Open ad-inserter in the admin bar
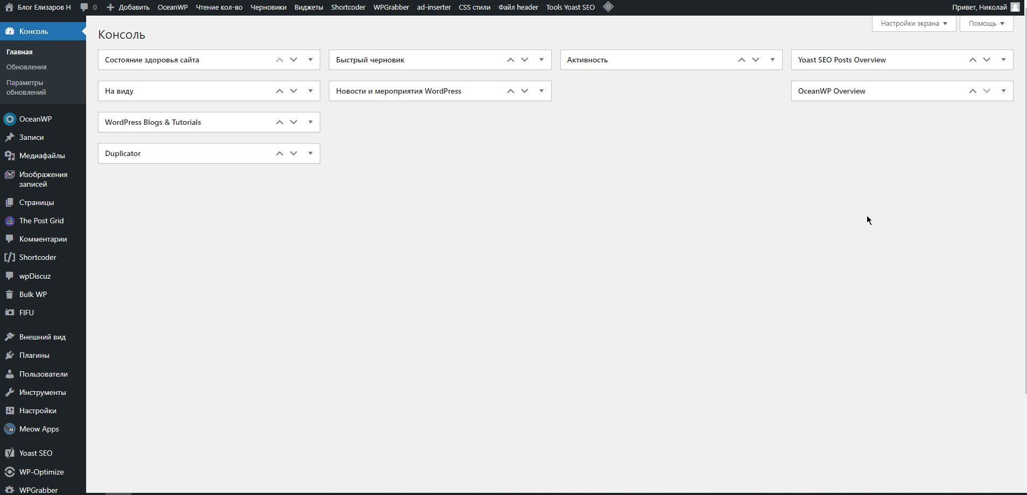 pyautogui.click(x=434, y=8)
